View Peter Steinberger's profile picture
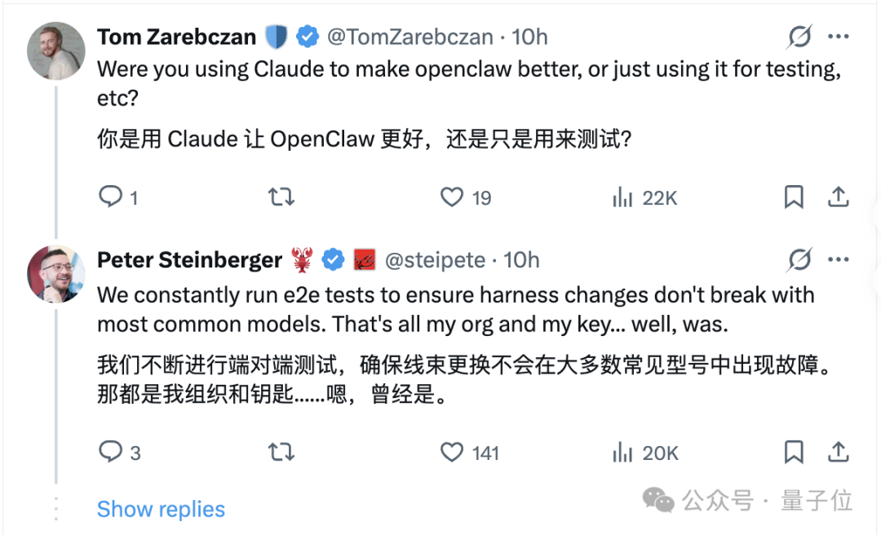The width and height of the screenshot is (881, 535). [55, 273]
